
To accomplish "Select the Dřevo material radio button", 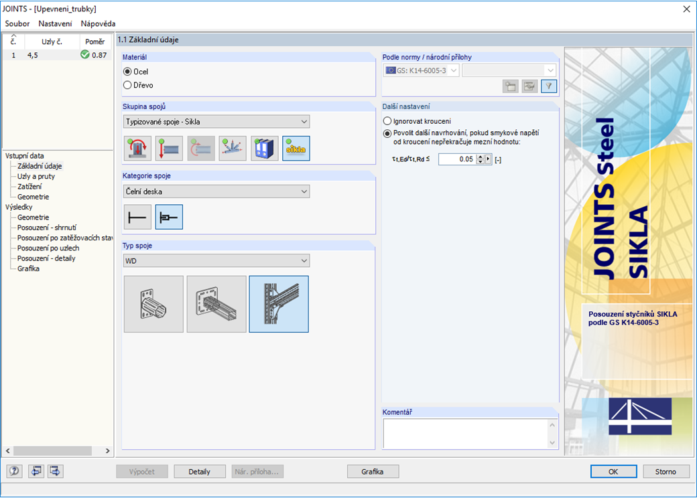I will (127, 85).
